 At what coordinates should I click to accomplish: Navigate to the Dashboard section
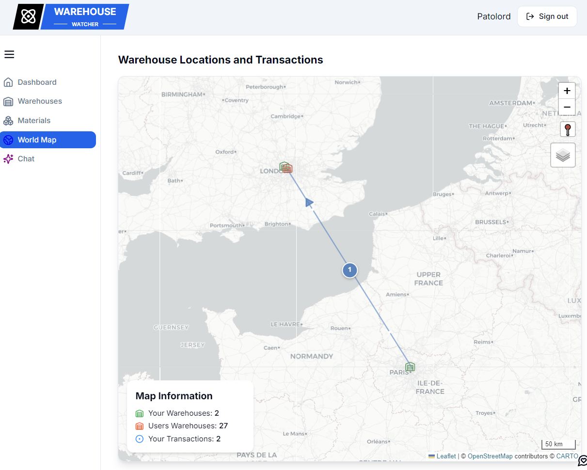36,82
